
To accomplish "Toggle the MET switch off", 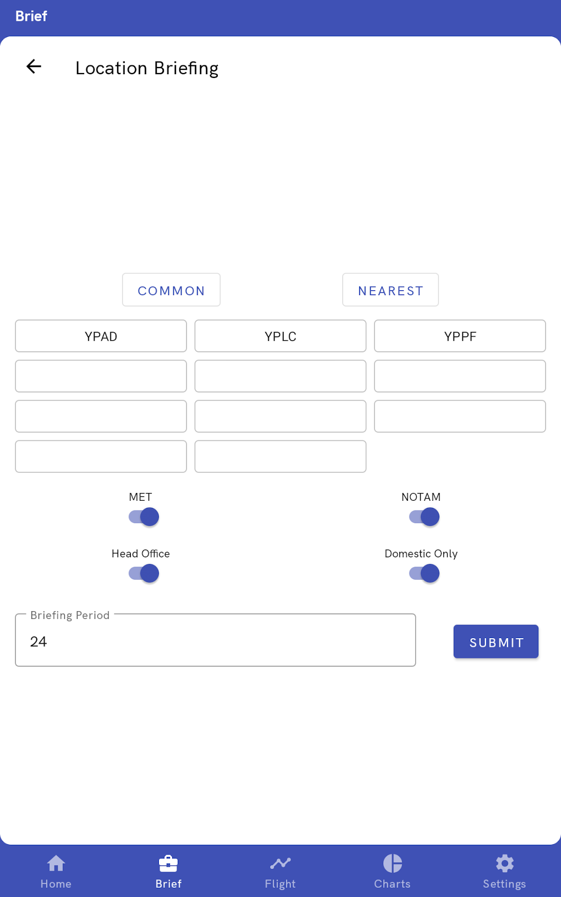I will coord(144,517).
